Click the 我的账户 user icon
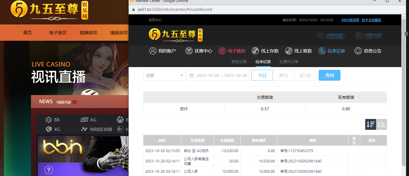 pos(153,51)
